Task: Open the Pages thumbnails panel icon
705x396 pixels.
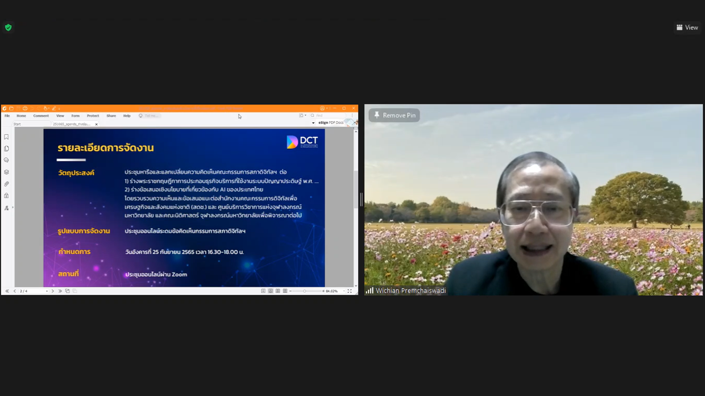Action: [6, 148]
